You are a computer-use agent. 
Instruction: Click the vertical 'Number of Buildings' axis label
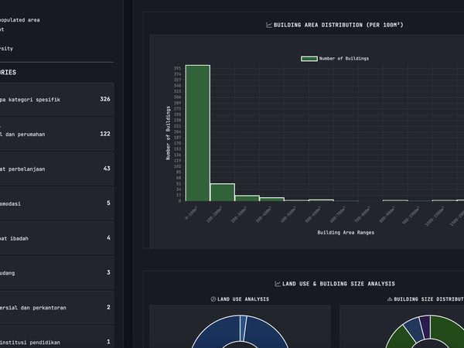pos(168,133)
